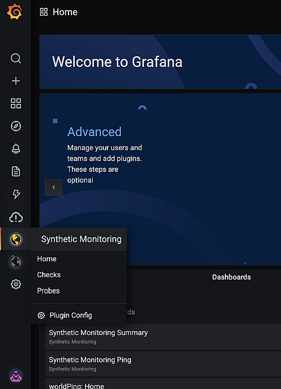Click the gear icon next to Plugin Config
281x389 pixels.
click(x=41, y=315)
